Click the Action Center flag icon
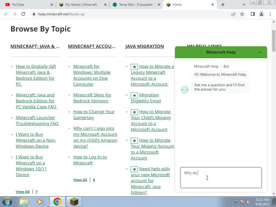The width and height of the screenshot is (276, 207). [242, 202]
